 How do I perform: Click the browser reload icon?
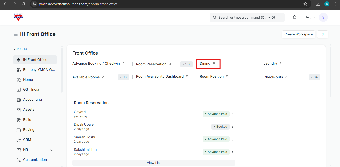pyautogui.click(x=23, y=4)
